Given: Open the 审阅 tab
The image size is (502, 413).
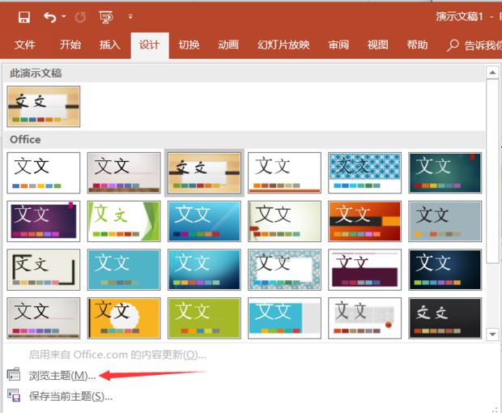Looking at the screenshot, I should pyautogui.click(x=338, y=45).
